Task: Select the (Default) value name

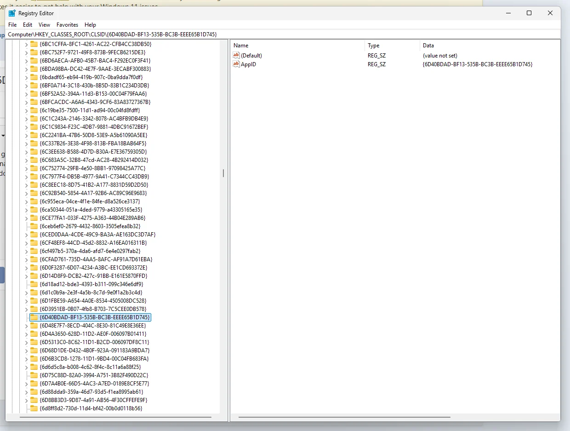Action: [251, 55]
